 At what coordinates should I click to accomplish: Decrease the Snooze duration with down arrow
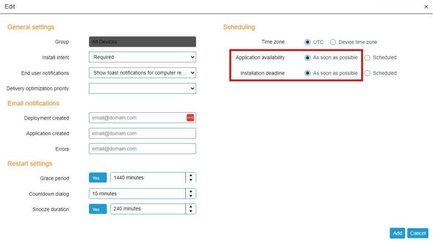tap(191, 211)
